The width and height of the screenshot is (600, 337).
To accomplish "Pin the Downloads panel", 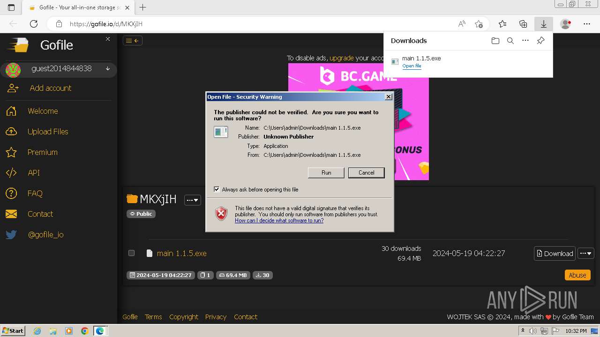I will click(540, 41).
